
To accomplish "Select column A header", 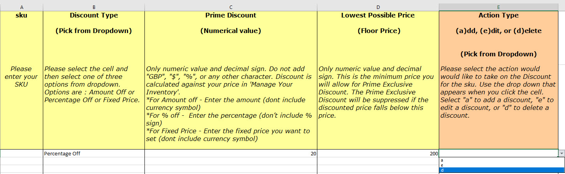I will coord(21,7).
